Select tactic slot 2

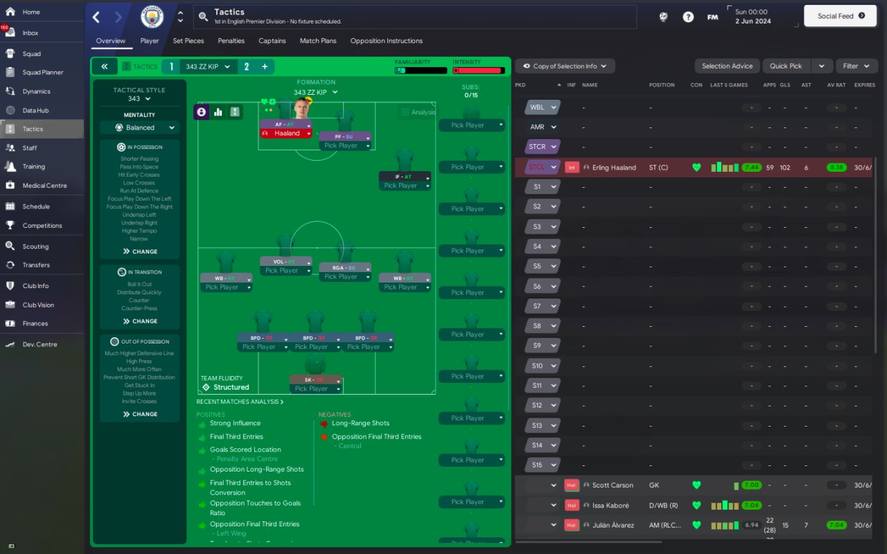(x=246, y=66)
